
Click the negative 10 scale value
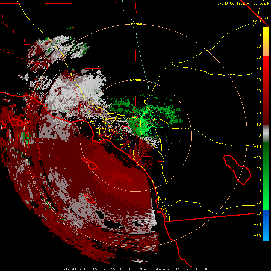click(257, 147)
